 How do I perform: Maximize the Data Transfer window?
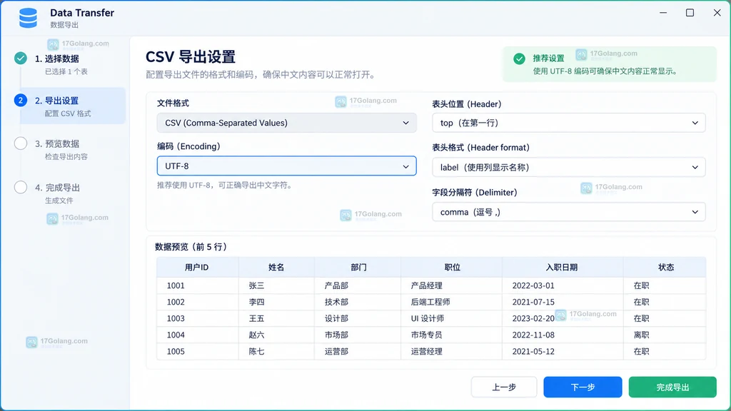[x=690, y=13]
